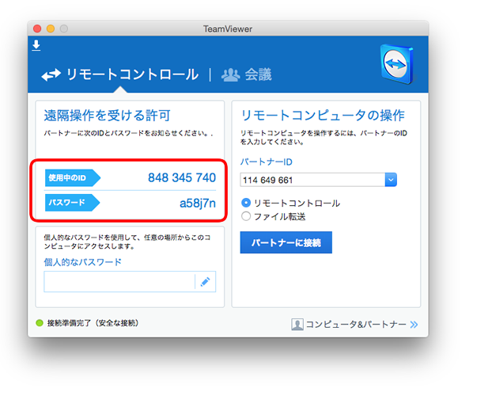Click the パスワード label tag
This screenshot has width=492, height=396.
(x=73, y=203)
